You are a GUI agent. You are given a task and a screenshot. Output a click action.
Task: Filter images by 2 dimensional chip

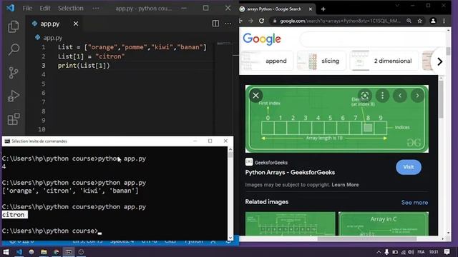(384, 61)
